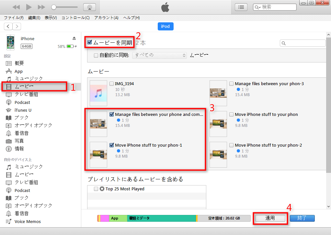
Task: Check Manage files between your phon-3
Action: [x=231, y=84]
